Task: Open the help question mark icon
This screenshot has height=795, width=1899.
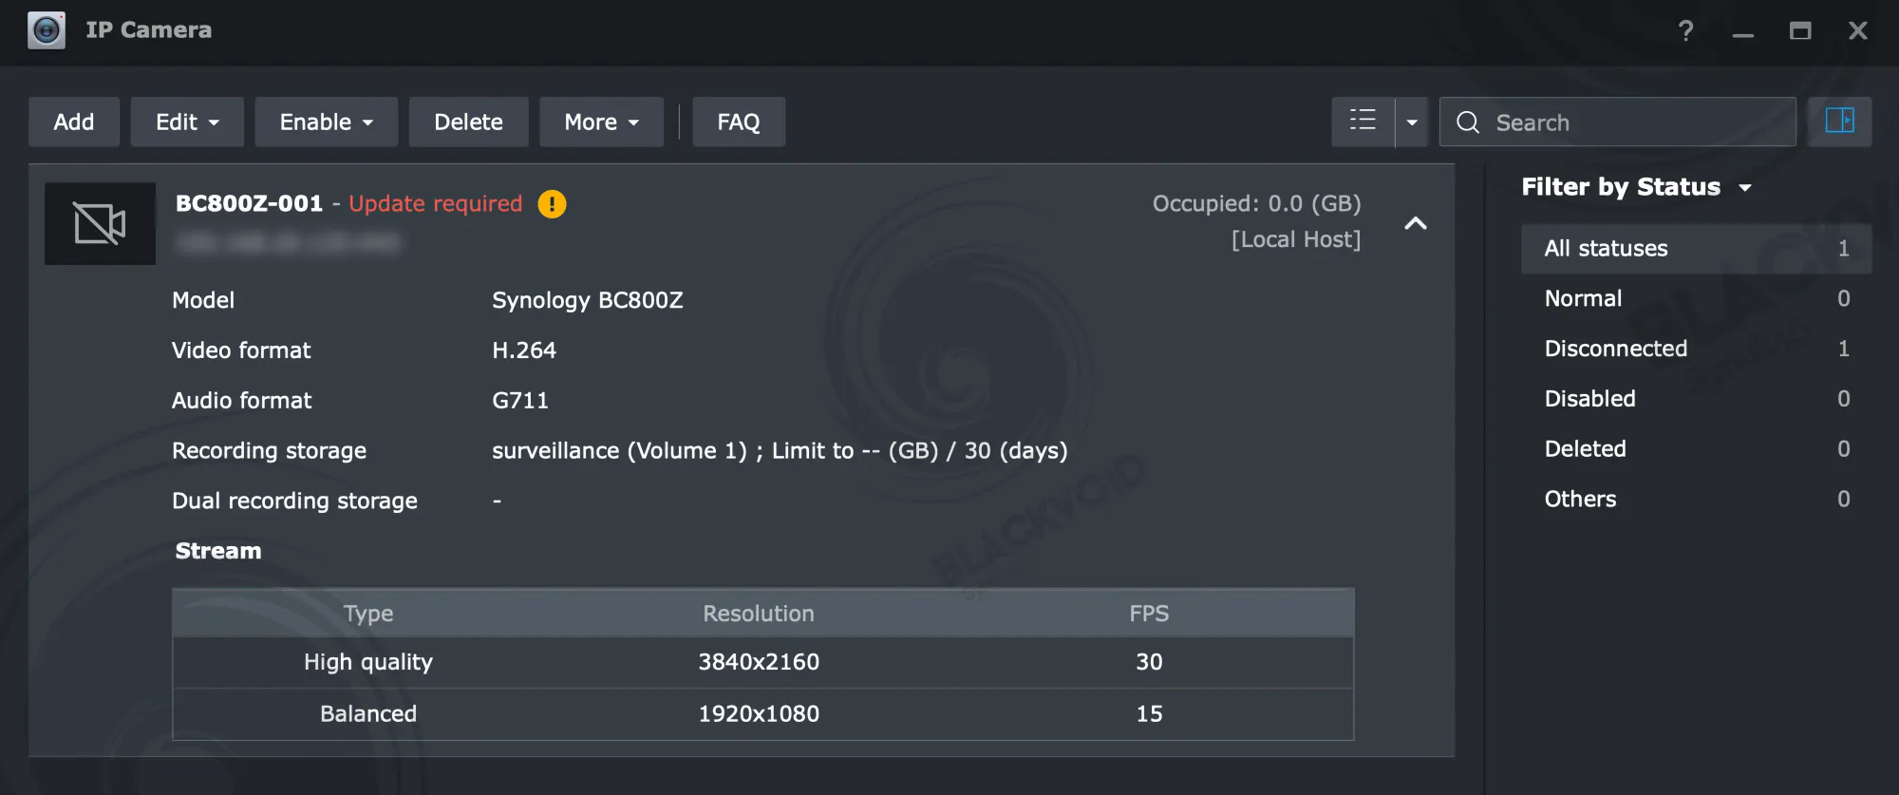Action: pos(1685,31)
